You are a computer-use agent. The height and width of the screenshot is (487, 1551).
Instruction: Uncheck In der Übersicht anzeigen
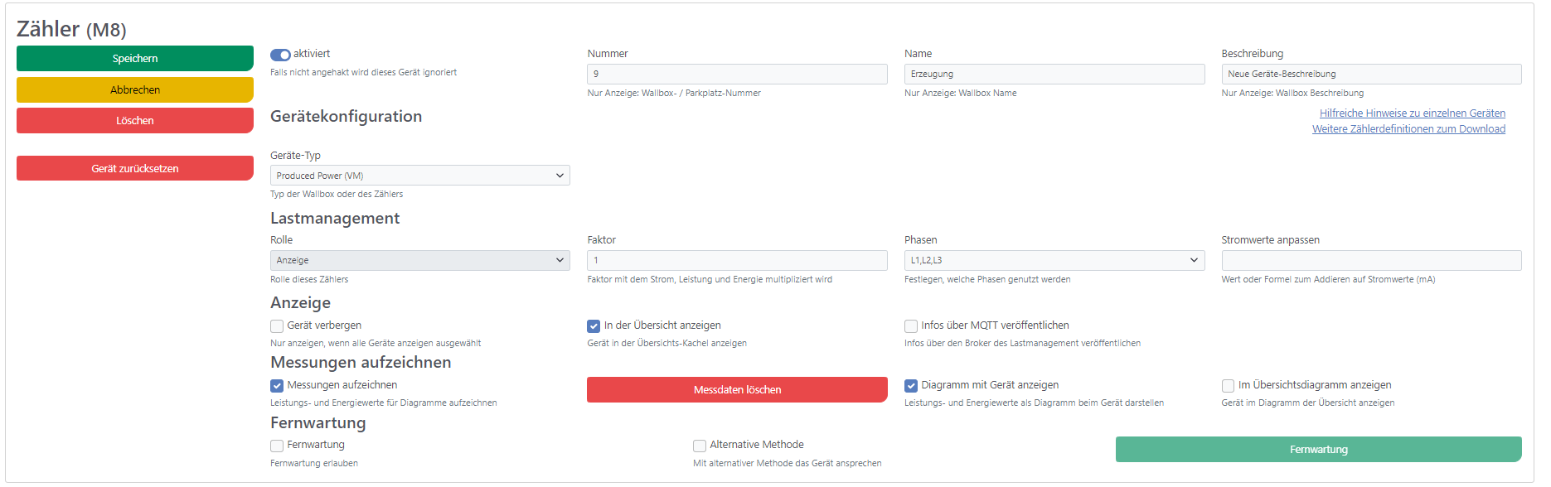tap(594, 326)
